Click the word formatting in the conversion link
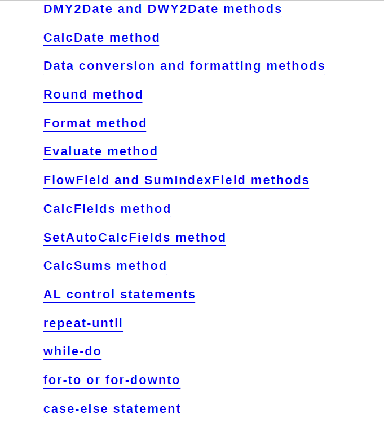 (x=225, y=66)
